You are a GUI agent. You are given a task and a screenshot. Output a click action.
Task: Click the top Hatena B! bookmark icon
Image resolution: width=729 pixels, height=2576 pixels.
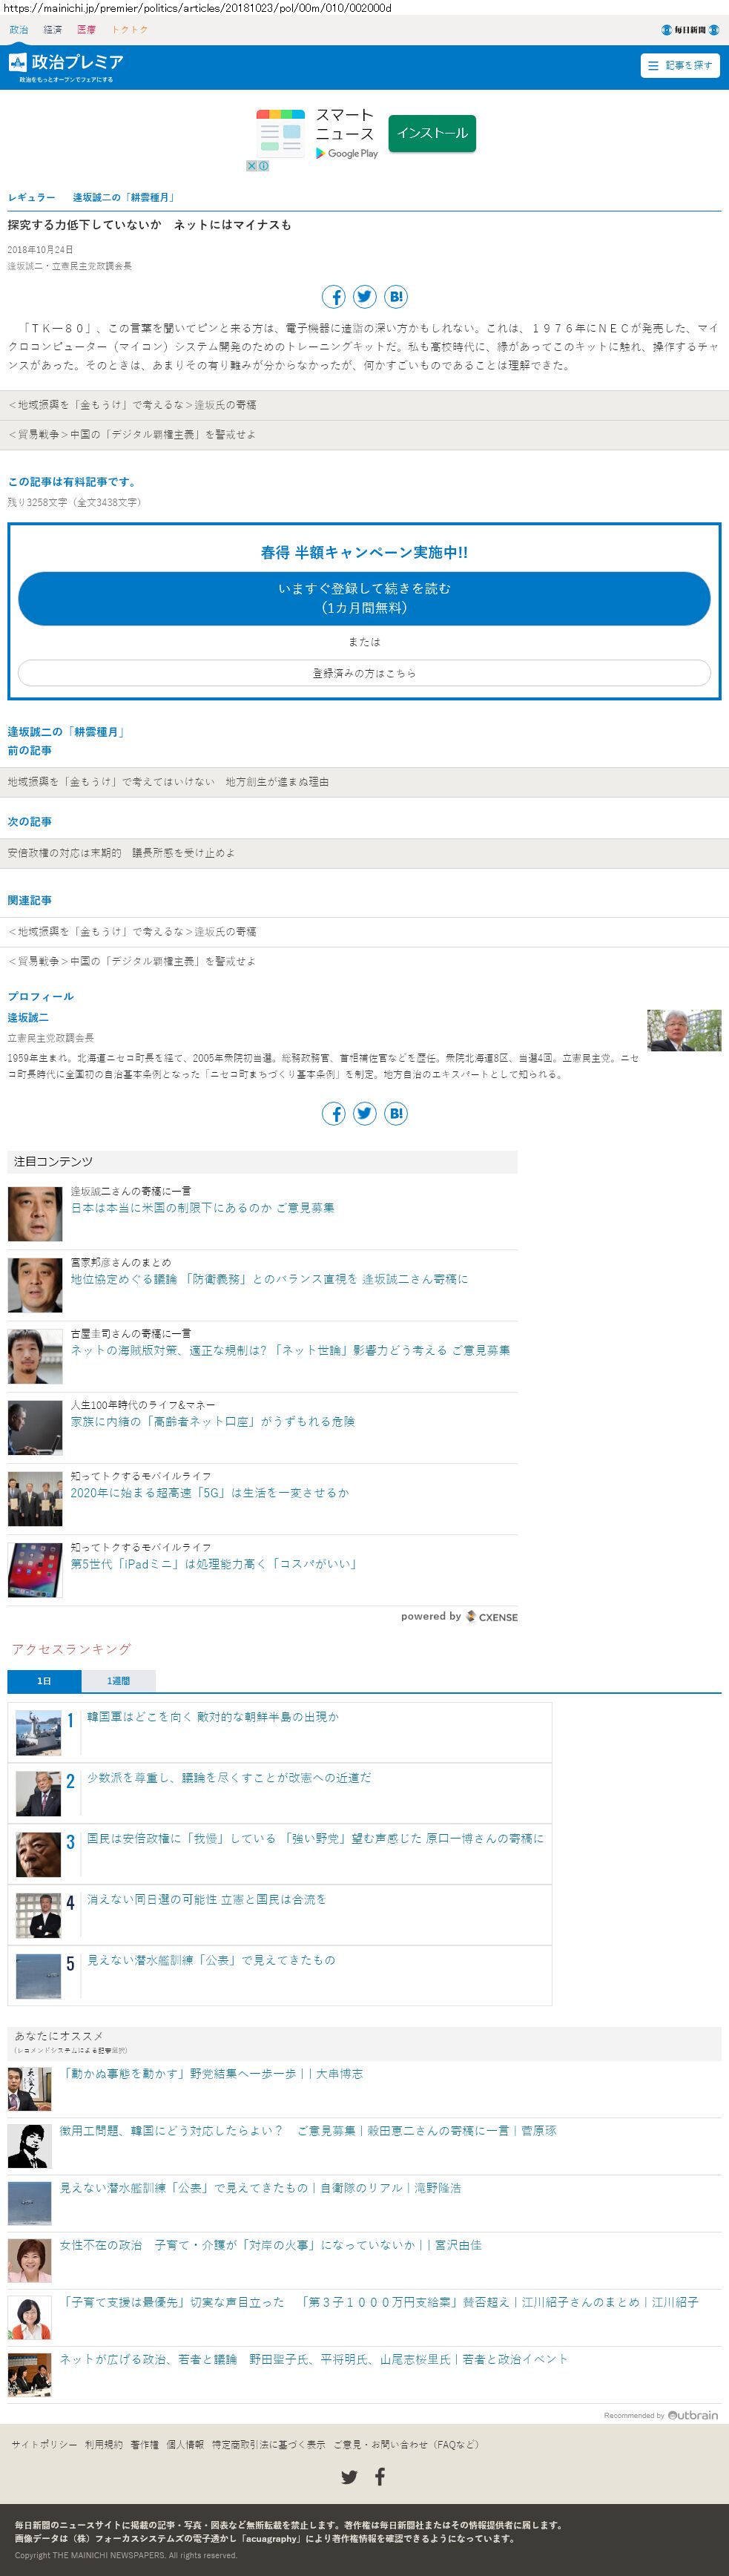(x=396, y=297)
